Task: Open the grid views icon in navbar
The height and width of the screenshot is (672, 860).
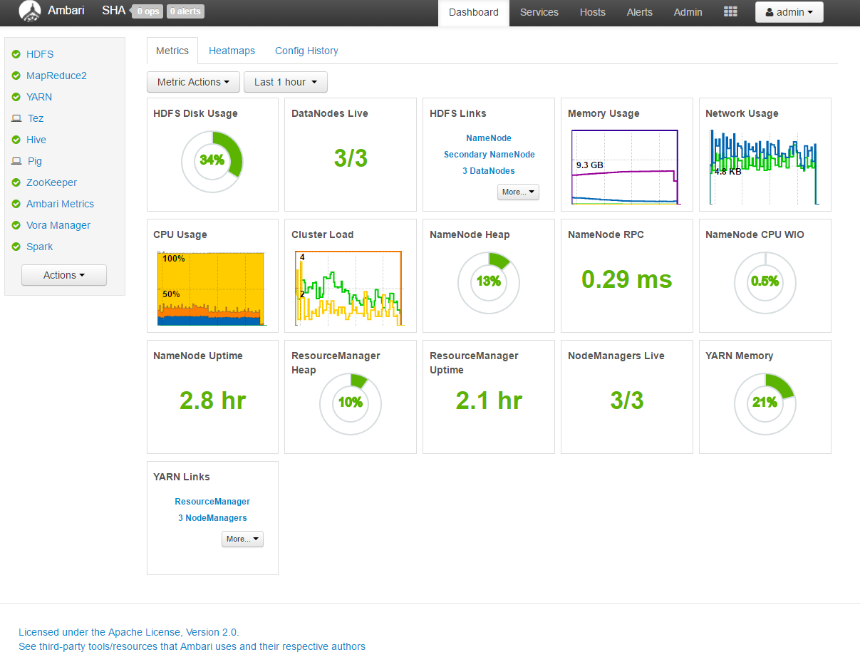Action: [730, 11]
